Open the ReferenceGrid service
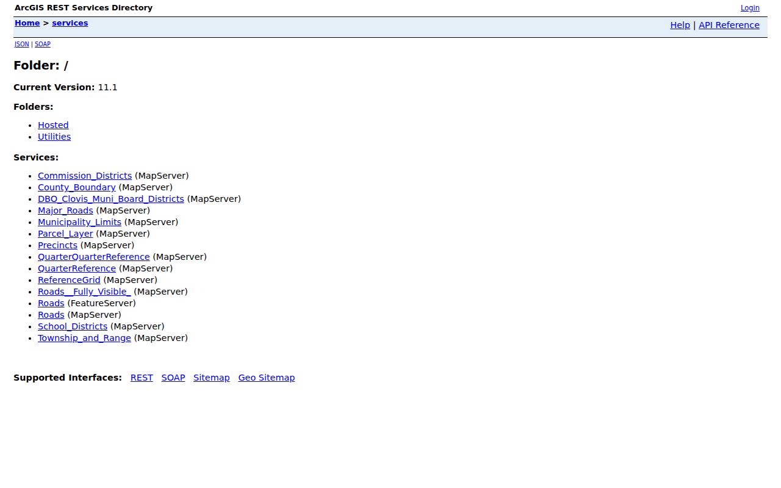 (69, 280)
